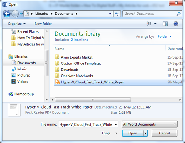The image size is (185, 143).
Task: Click in the File name field
Action: coord(86,124)
